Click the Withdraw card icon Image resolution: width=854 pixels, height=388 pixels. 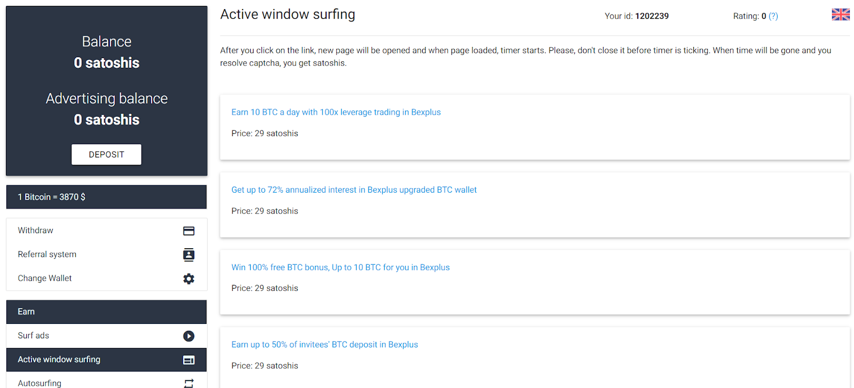click(188, 231)
